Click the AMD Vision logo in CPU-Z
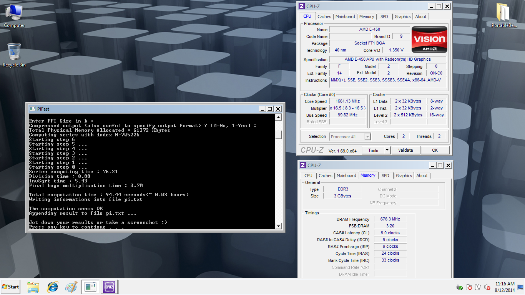525x295 pixels. click(429, 40)
